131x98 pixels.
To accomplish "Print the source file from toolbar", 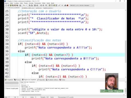I will tap(20, 5).
